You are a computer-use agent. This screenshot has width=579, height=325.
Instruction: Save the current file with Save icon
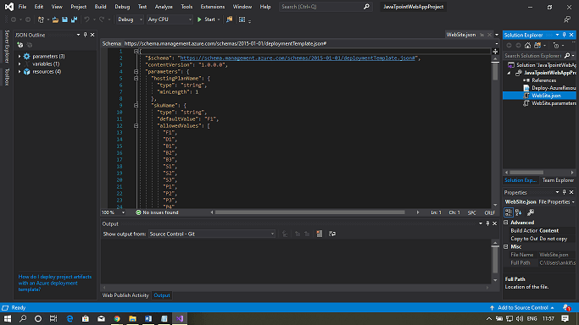pos(64,19)
